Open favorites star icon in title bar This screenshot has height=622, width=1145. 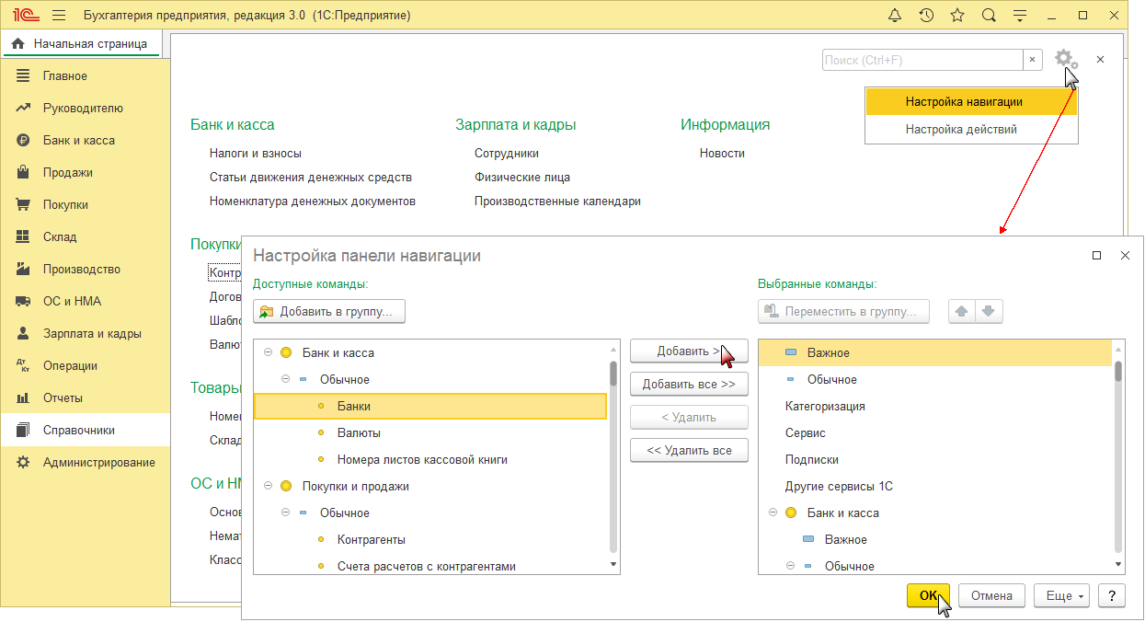click(x=957, y=16)
